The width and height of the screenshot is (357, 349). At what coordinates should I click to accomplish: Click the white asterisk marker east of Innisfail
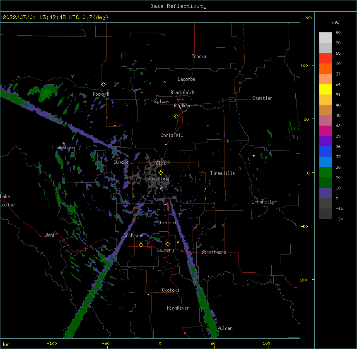(208, 126)
